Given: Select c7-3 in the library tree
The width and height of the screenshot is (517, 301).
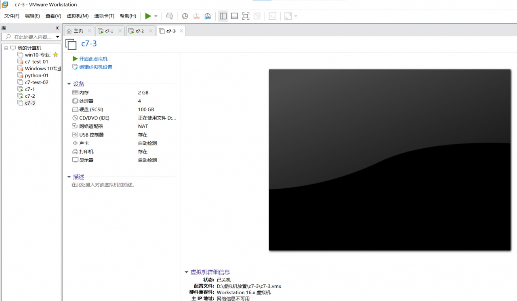Looking at the screenshot, I should point(30,103).
